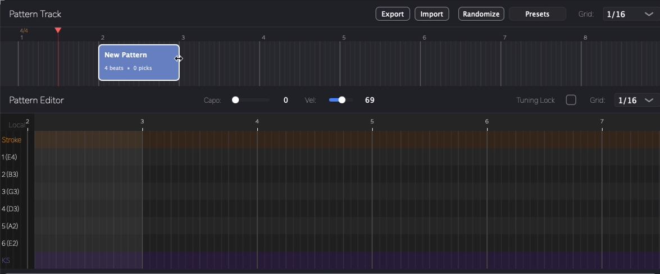
Task: Hit the Randomize button
Action: (481, 14)
